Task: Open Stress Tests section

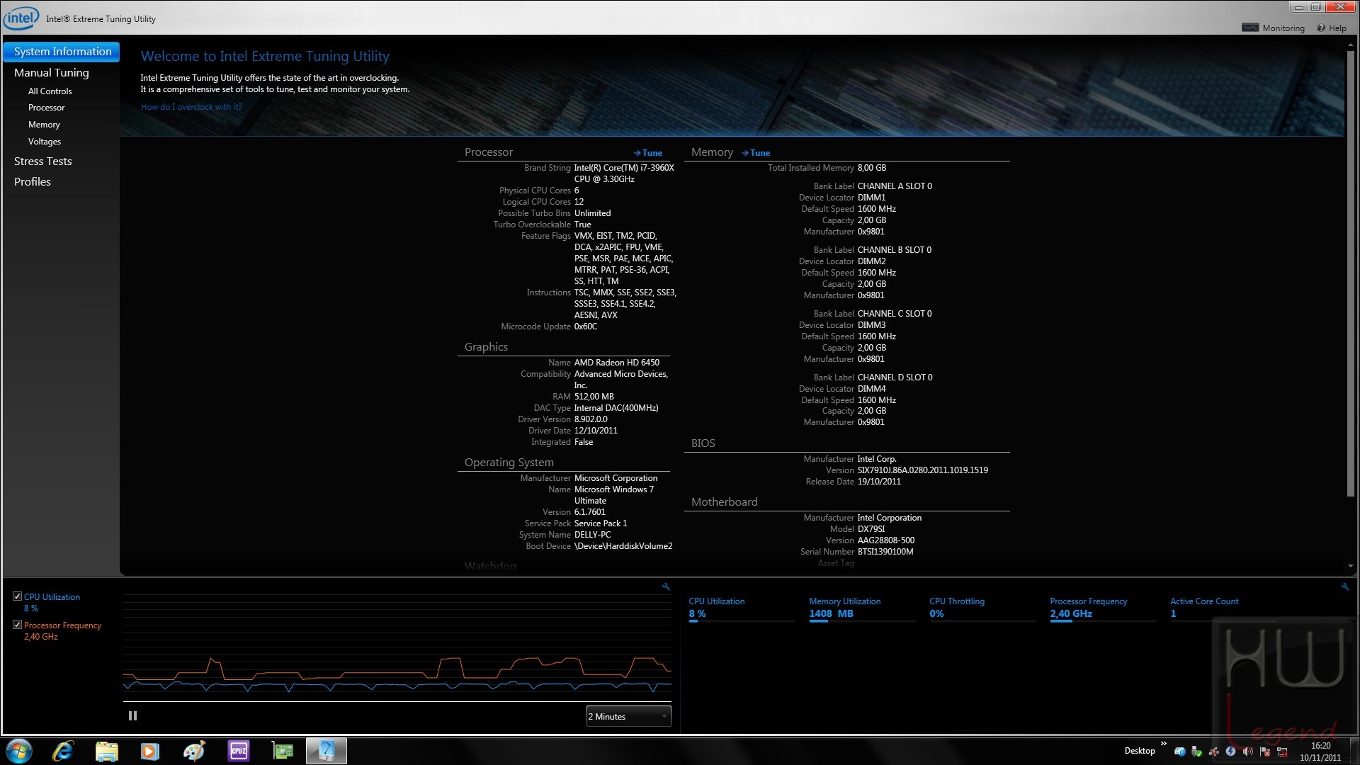Action: click(43, 161)
